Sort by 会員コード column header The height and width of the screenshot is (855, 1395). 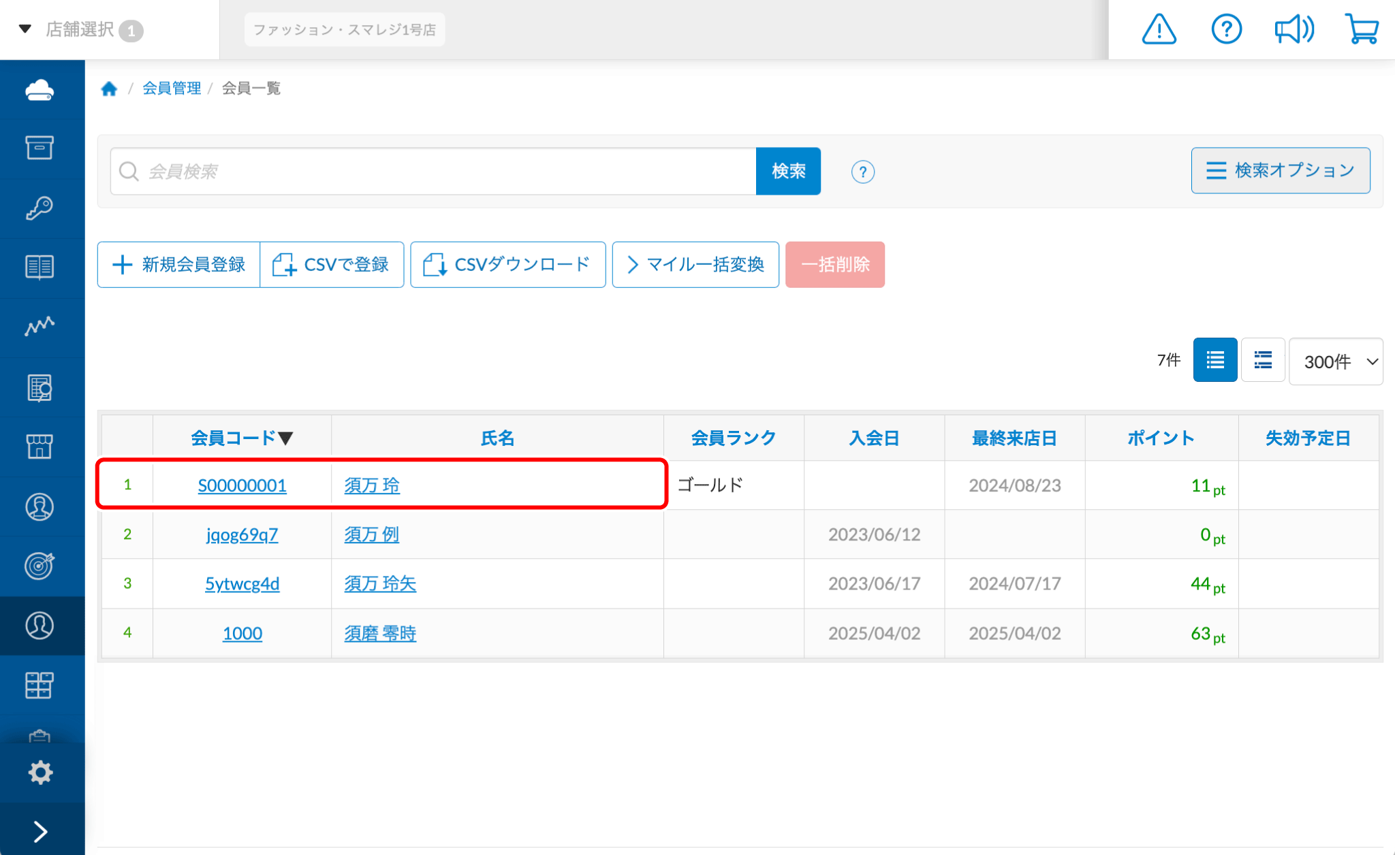tap(241, 438)
